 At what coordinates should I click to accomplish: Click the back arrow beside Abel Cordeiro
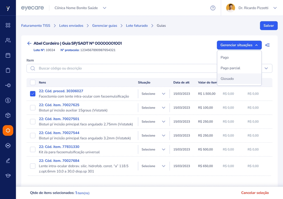click(x=29, y=43)
